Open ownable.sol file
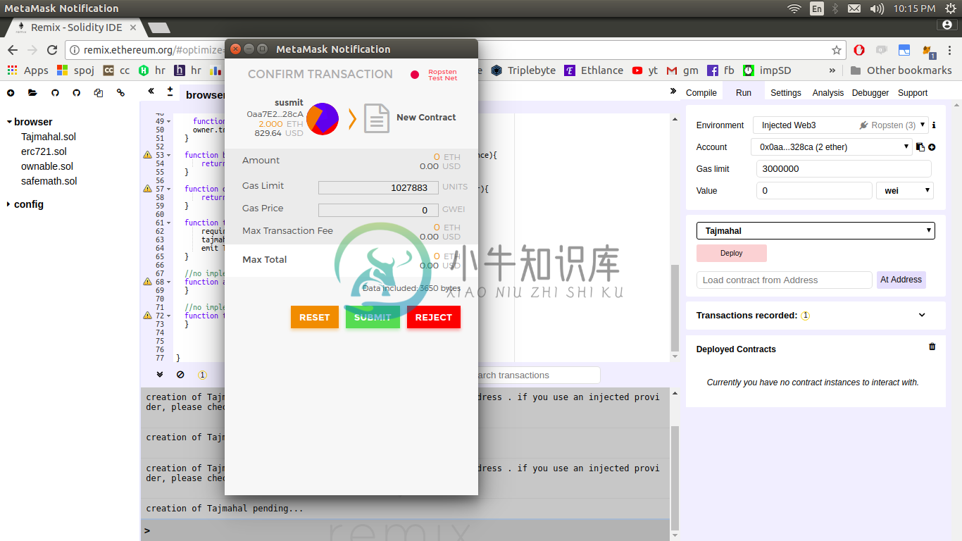962x541 pixels. click(47, 166)
